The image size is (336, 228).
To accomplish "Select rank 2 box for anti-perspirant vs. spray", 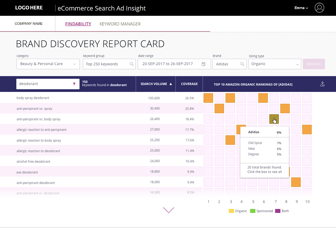I will point(219,108).
